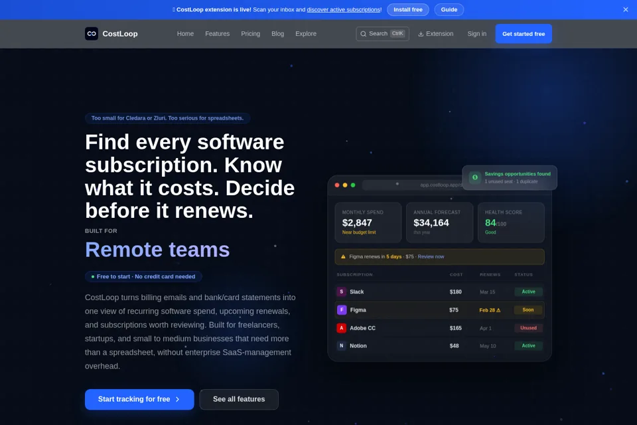Click Review now link

point(431,256)
